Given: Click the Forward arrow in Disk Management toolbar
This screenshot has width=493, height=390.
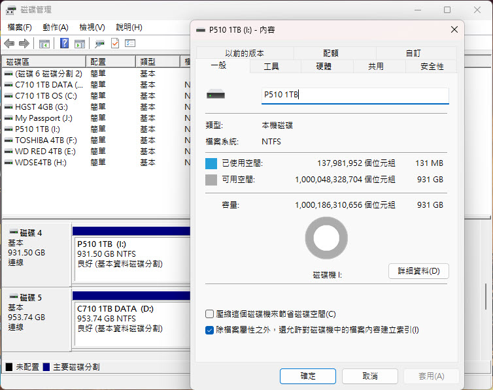Looking at the screenshot, I should (x=24, y=43).
